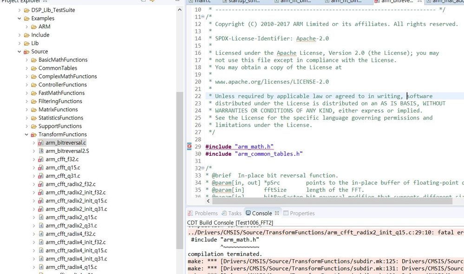Select the Examples folder icon

(x=26, y=19)
